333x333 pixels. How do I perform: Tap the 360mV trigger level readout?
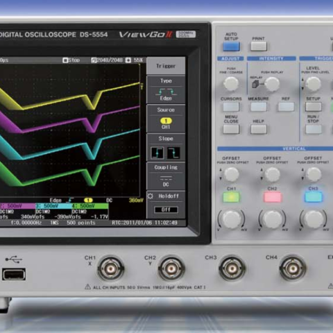[x=136, y=200]
